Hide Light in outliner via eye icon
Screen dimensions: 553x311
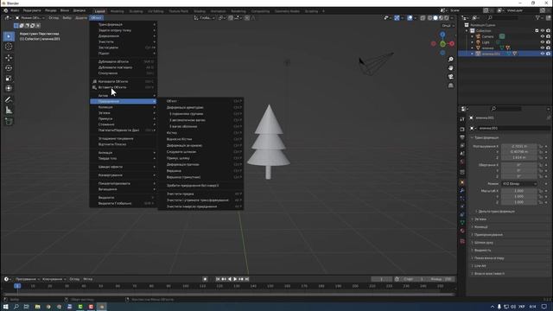point(543,42)
